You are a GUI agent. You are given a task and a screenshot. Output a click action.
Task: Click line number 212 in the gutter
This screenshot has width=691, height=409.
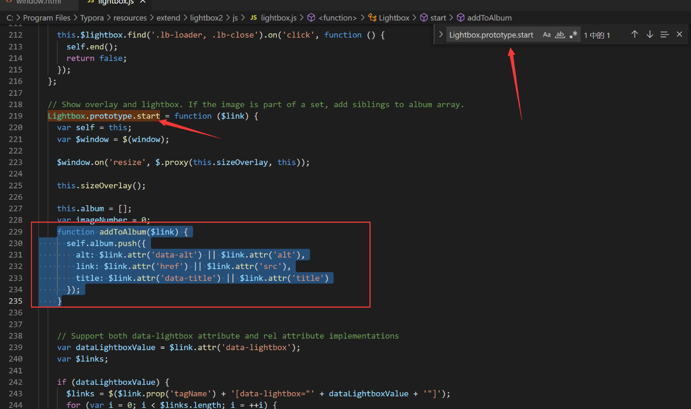click(x=16, y=35)
